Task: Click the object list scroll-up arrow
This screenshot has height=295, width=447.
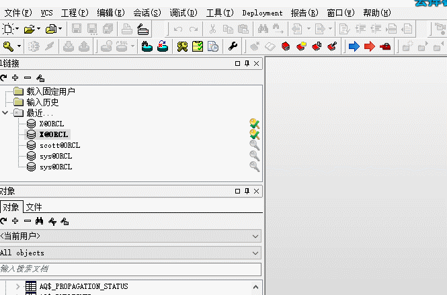Action: coord(255,287)
